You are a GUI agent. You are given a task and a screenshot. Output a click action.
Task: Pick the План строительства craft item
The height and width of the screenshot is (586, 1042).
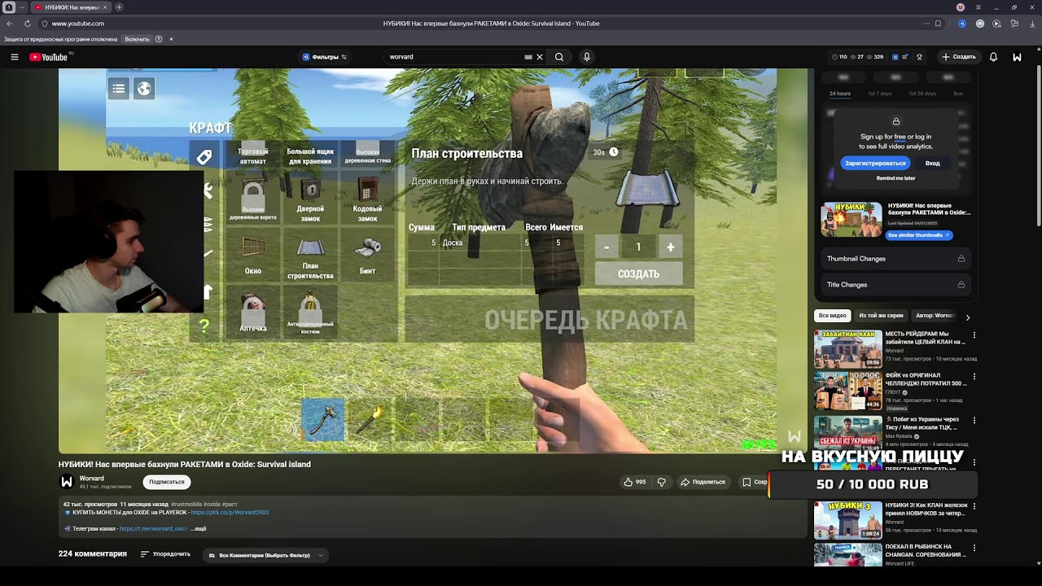point(310,256)
